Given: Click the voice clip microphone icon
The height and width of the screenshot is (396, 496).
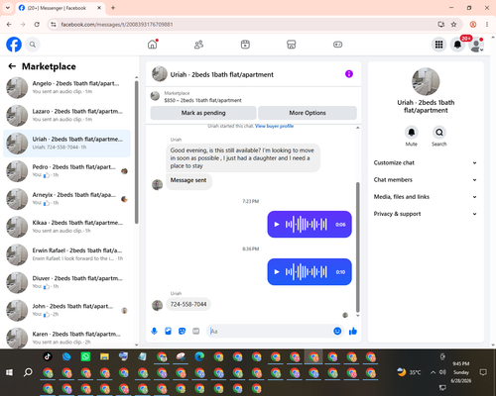Looking at the screenshot, I should click(x=154, y=331).
